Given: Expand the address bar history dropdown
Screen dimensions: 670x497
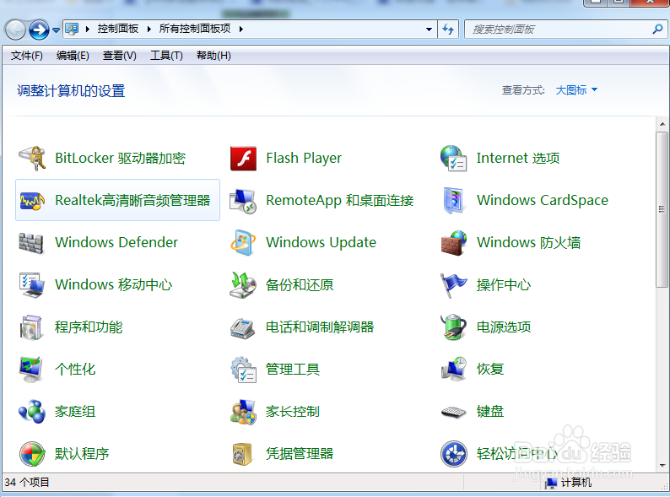Looking at the screenshot, I should coord(429,30).
